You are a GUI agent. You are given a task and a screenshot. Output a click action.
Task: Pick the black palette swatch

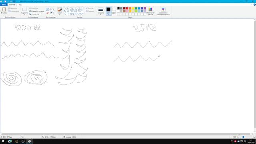118,8
